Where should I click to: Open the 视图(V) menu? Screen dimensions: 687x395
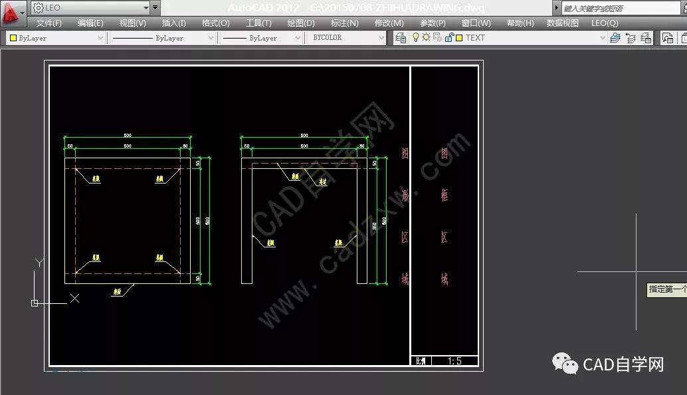[132, 23]
